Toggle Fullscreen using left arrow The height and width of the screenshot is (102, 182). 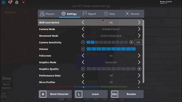(x=83, y=56)
